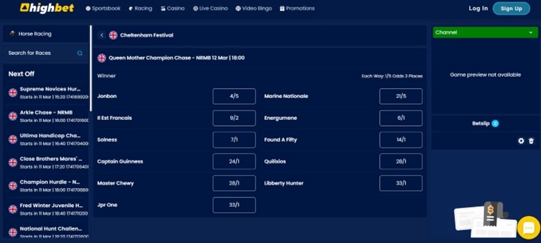Select the Horse Racing sidebar item
Viewport: 541px width, 243px height.
click(46, 34)
